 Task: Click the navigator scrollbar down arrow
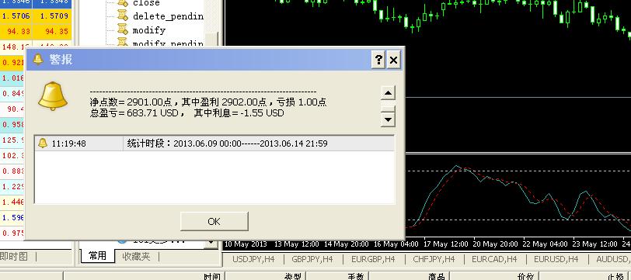(x=211, y=243)
